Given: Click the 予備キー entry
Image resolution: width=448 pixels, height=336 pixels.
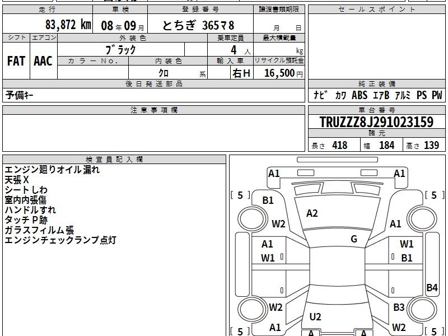Looking at the screenshot, I should coord(19,95).
